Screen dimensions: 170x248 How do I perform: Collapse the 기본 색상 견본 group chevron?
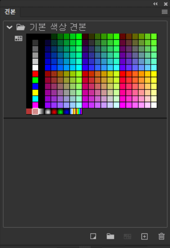click(x=10, y=27)
